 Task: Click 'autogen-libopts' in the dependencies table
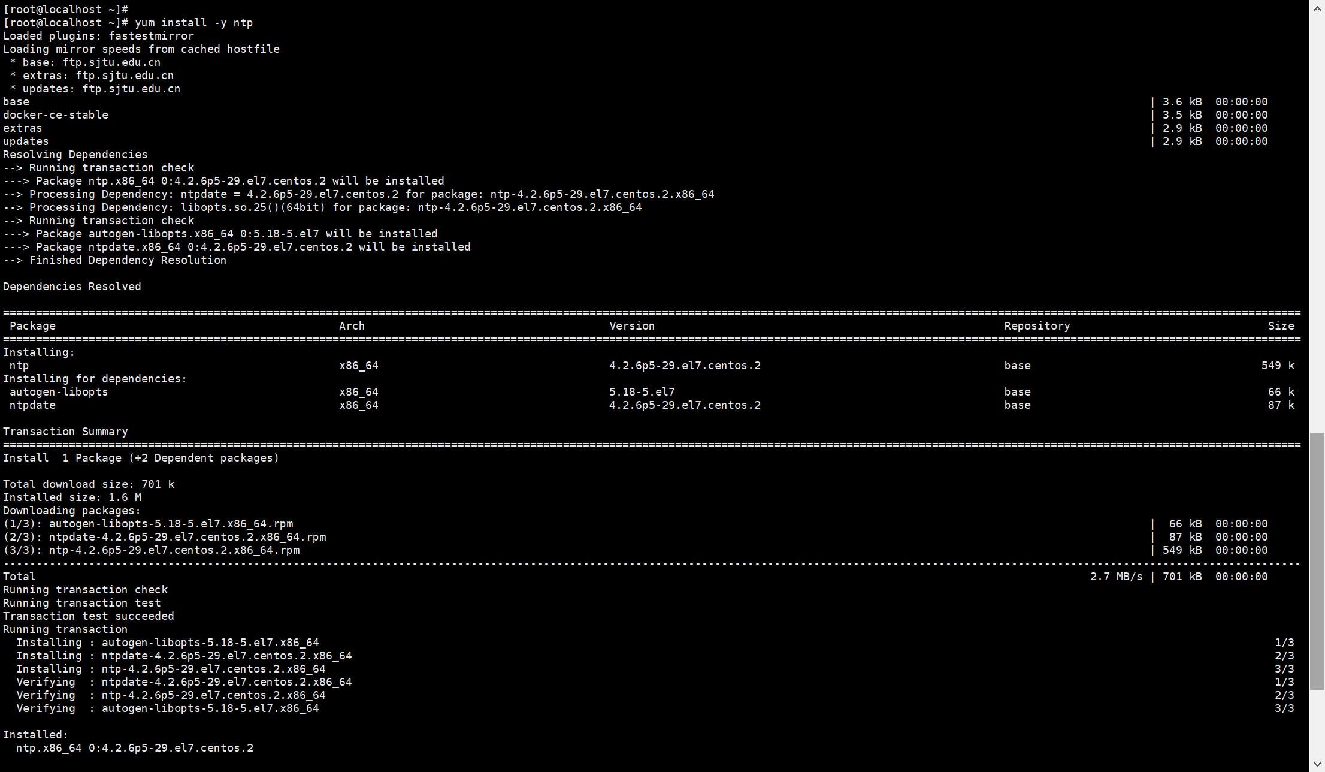(59, 392)
